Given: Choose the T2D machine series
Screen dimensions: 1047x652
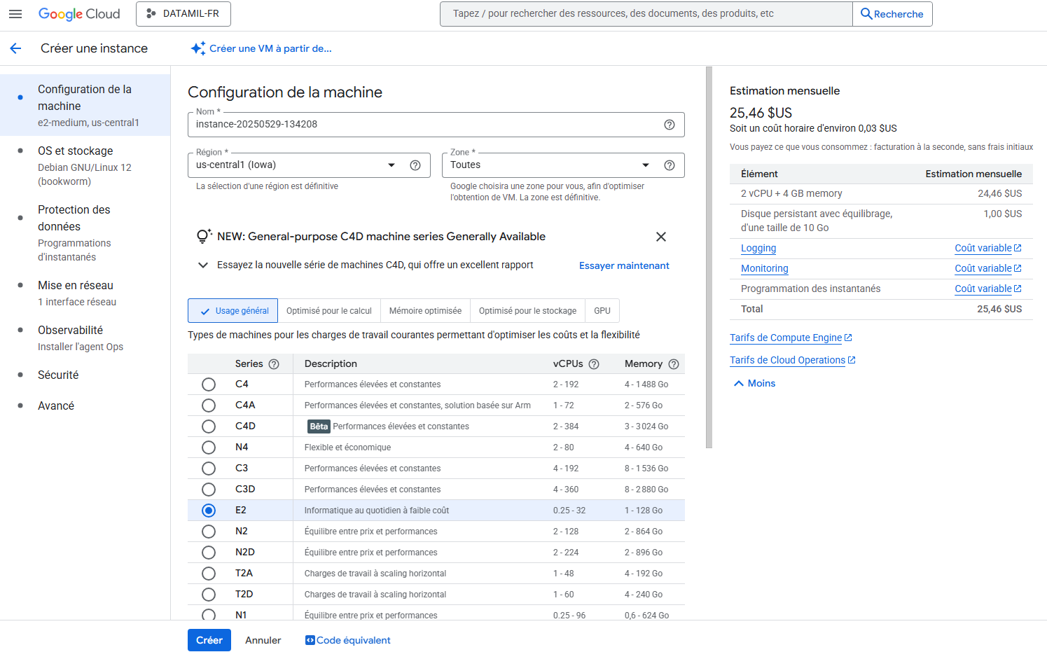Looking at the screenshot, I should pos(208,594).
